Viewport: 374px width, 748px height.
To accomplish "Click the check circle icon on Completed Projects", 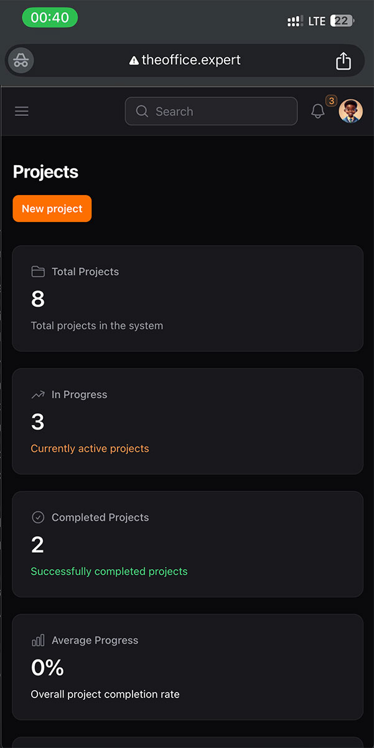I will click(x=38, y=517).
